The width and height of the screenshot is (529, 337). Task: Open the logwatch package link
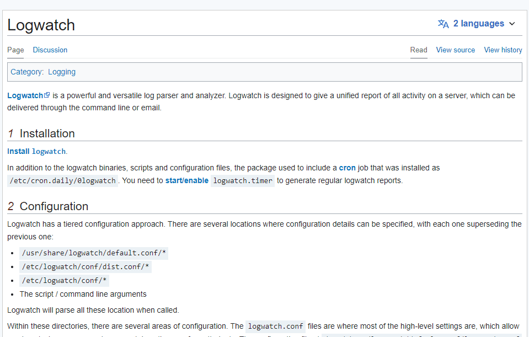coord(49,152)
